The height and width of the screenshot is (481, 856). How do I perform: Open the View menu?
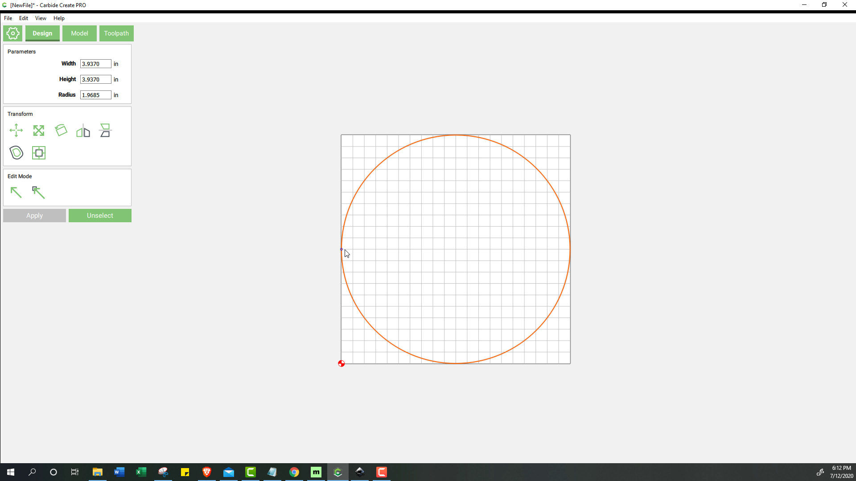tap(40, 18)
